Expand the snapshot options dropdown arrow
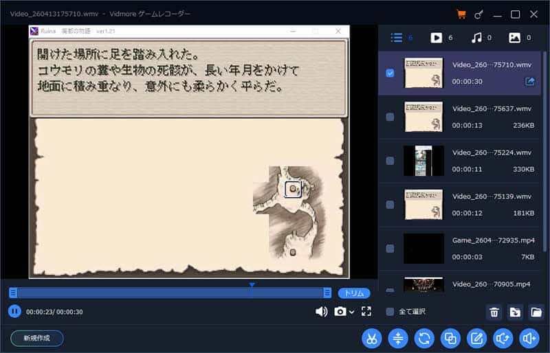This screenshot has height=353, width=550. click(351, 312)
